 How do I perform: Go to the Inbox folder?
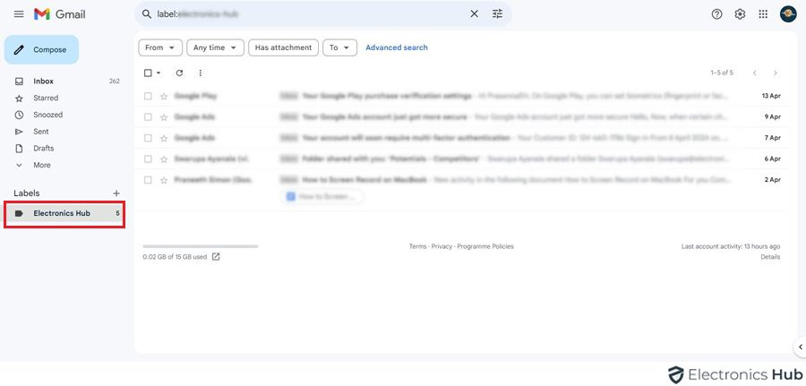pos(43,81)
